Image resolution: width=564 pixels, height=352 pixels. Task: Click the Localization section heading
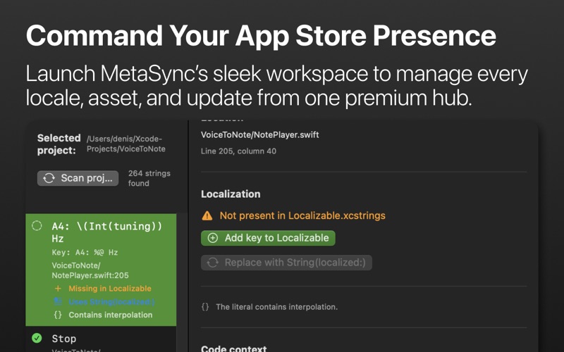coord(231,194)
